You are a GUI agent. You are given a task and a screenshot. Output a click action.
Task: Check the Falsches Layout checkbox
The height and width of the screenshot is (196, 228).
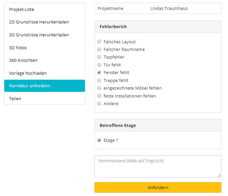coord(99,42)
